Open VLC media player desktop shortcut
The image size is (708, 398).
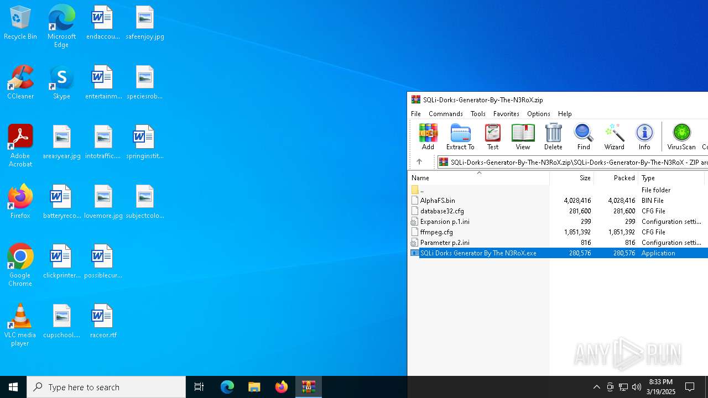(x=20, y=325)
